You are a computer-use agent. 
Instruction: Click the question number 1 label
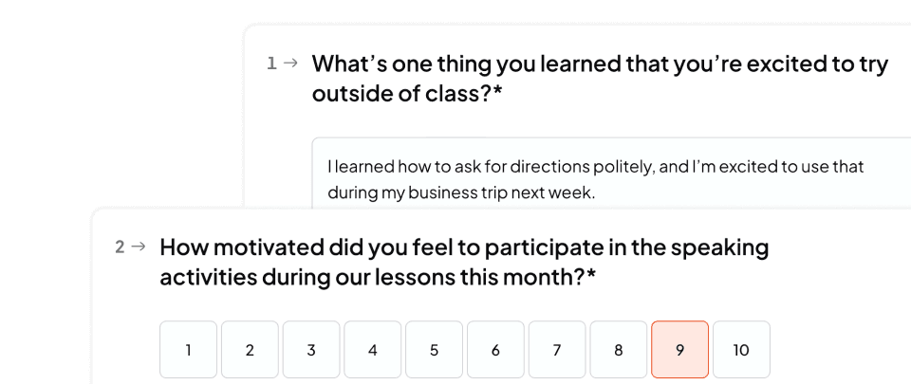pos(271,64)
